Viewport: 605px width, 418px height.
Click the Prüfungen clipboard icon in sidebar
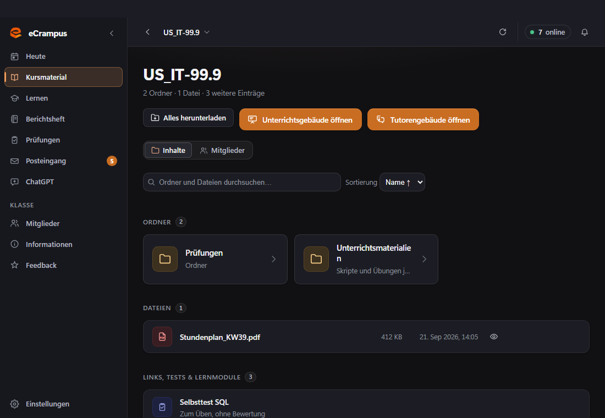15,140
